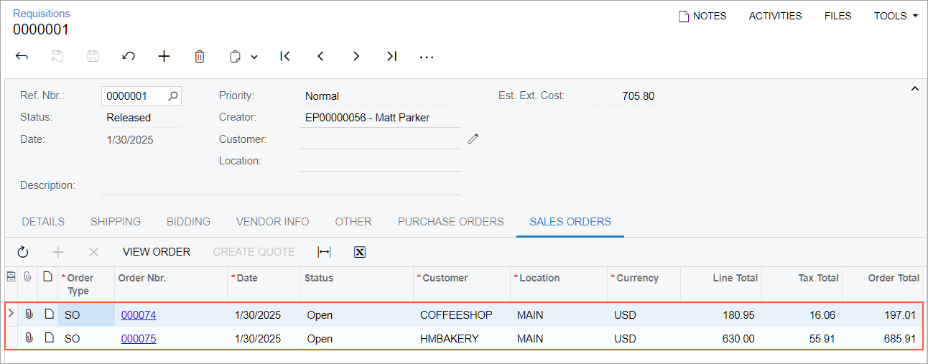Go to first record icon

click(285, 56)
